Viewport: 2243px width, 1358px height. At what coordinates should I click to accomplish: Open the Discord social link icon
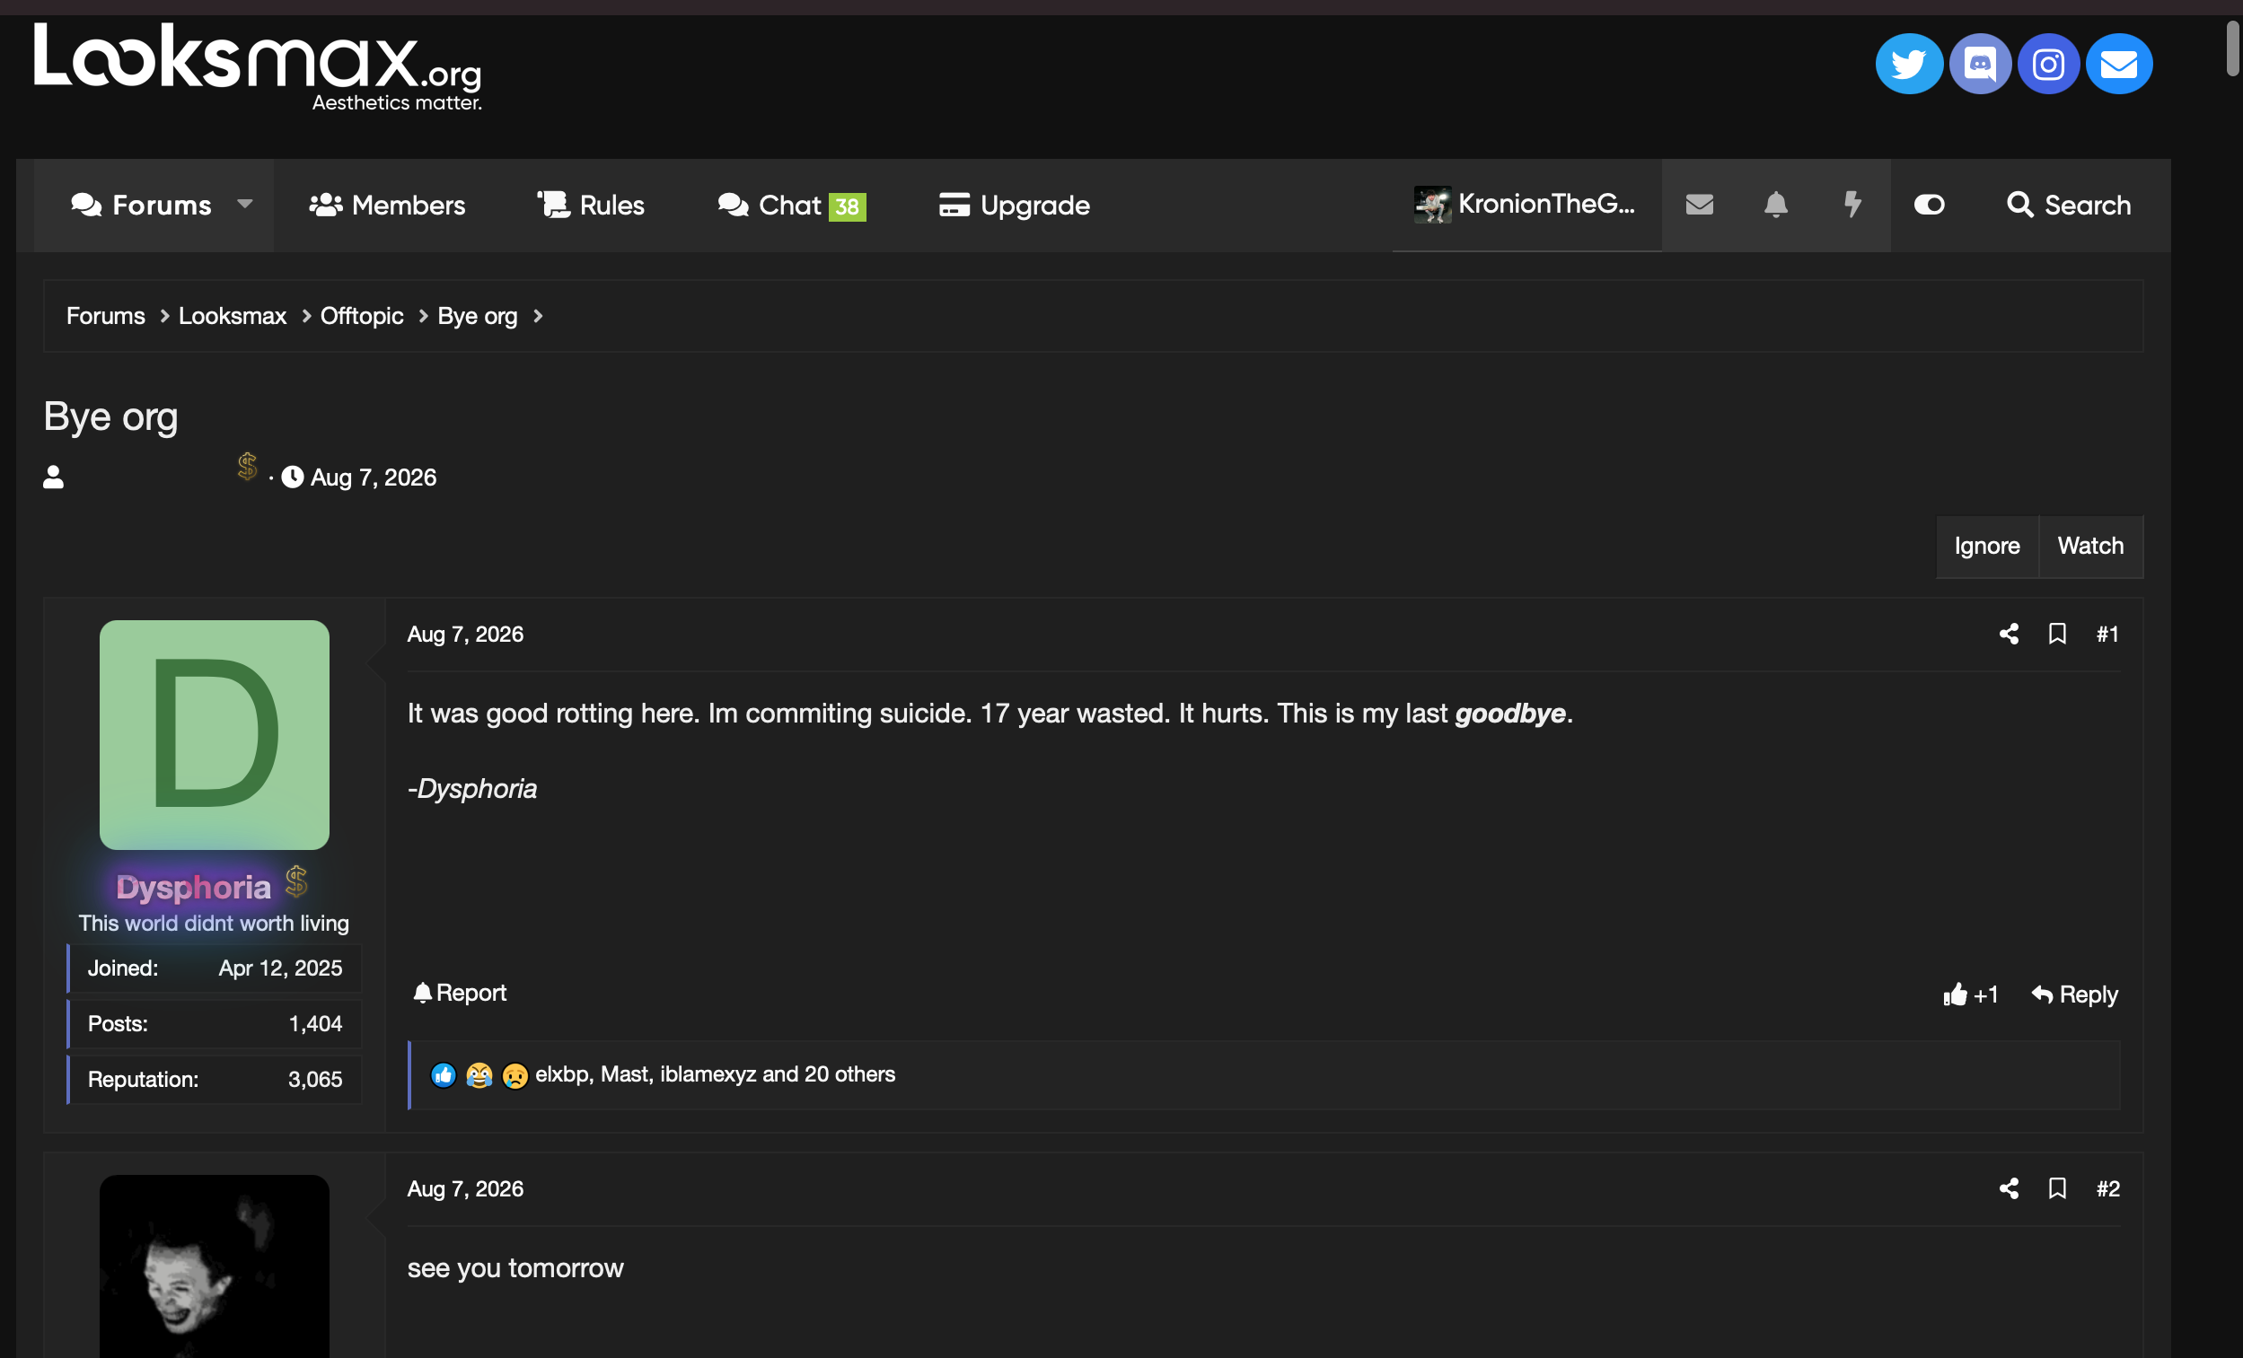click(1979, 64)
